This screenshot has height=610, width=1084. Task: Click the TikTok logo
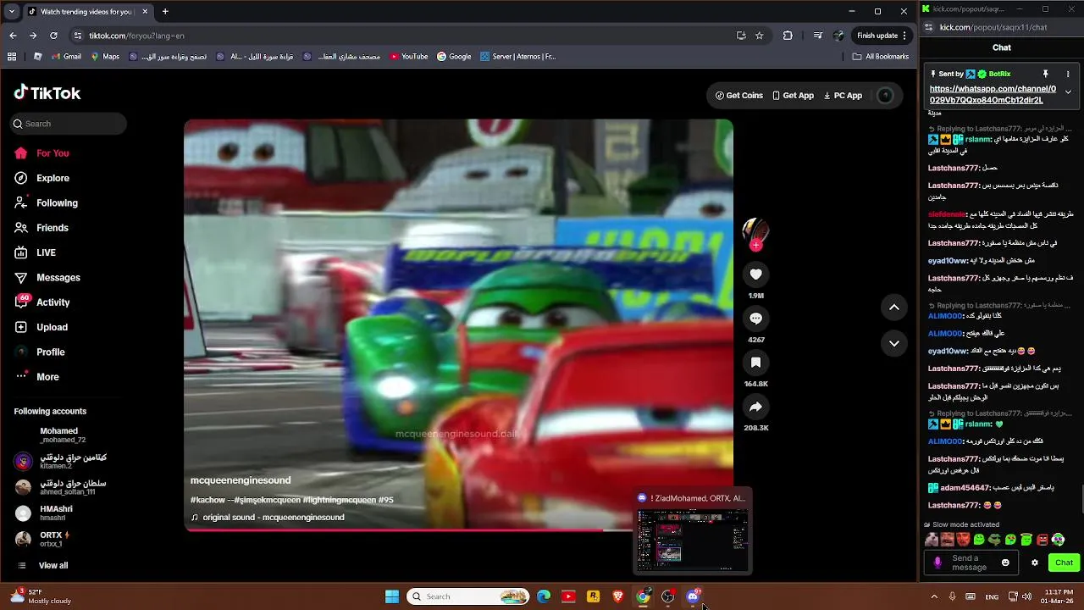point(47,93)
